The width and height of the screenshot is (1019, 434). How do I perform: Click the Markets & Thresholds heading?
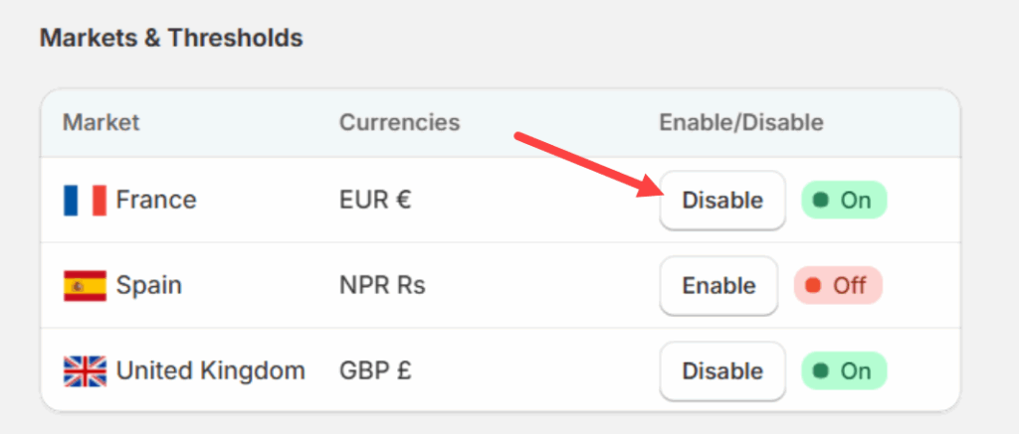171,39
